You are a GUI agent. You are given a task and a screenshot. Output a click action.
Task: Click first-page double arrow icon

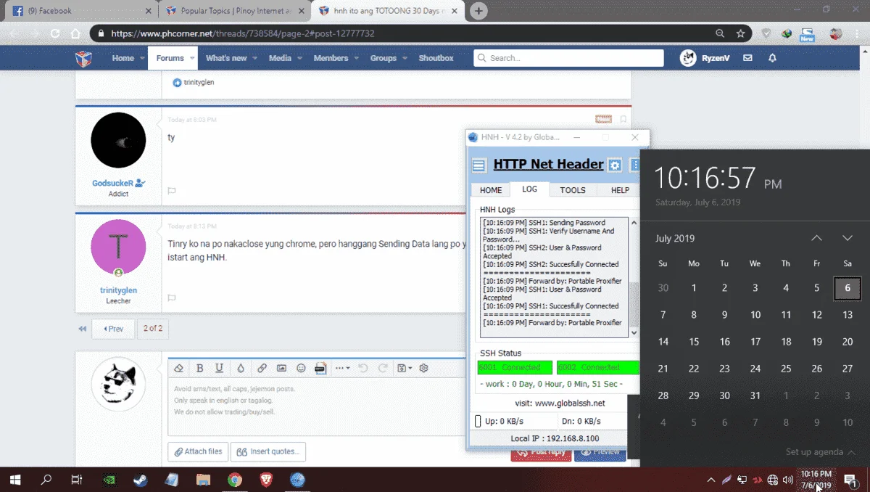tap(82, 329)
